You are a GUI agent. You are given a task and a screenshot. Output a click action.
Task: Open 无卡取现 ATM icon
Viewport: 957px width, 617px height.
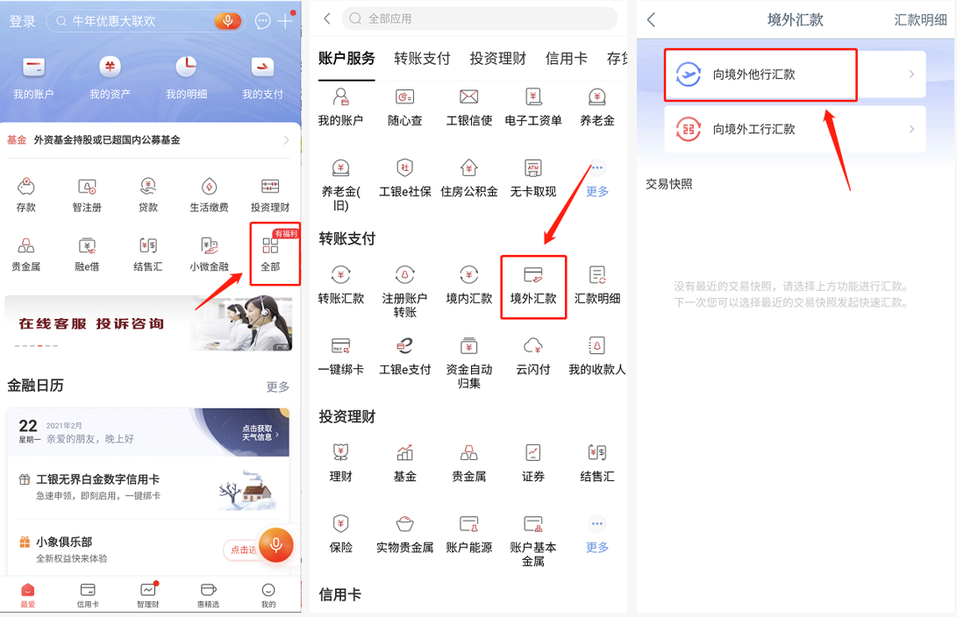(532, 167)
